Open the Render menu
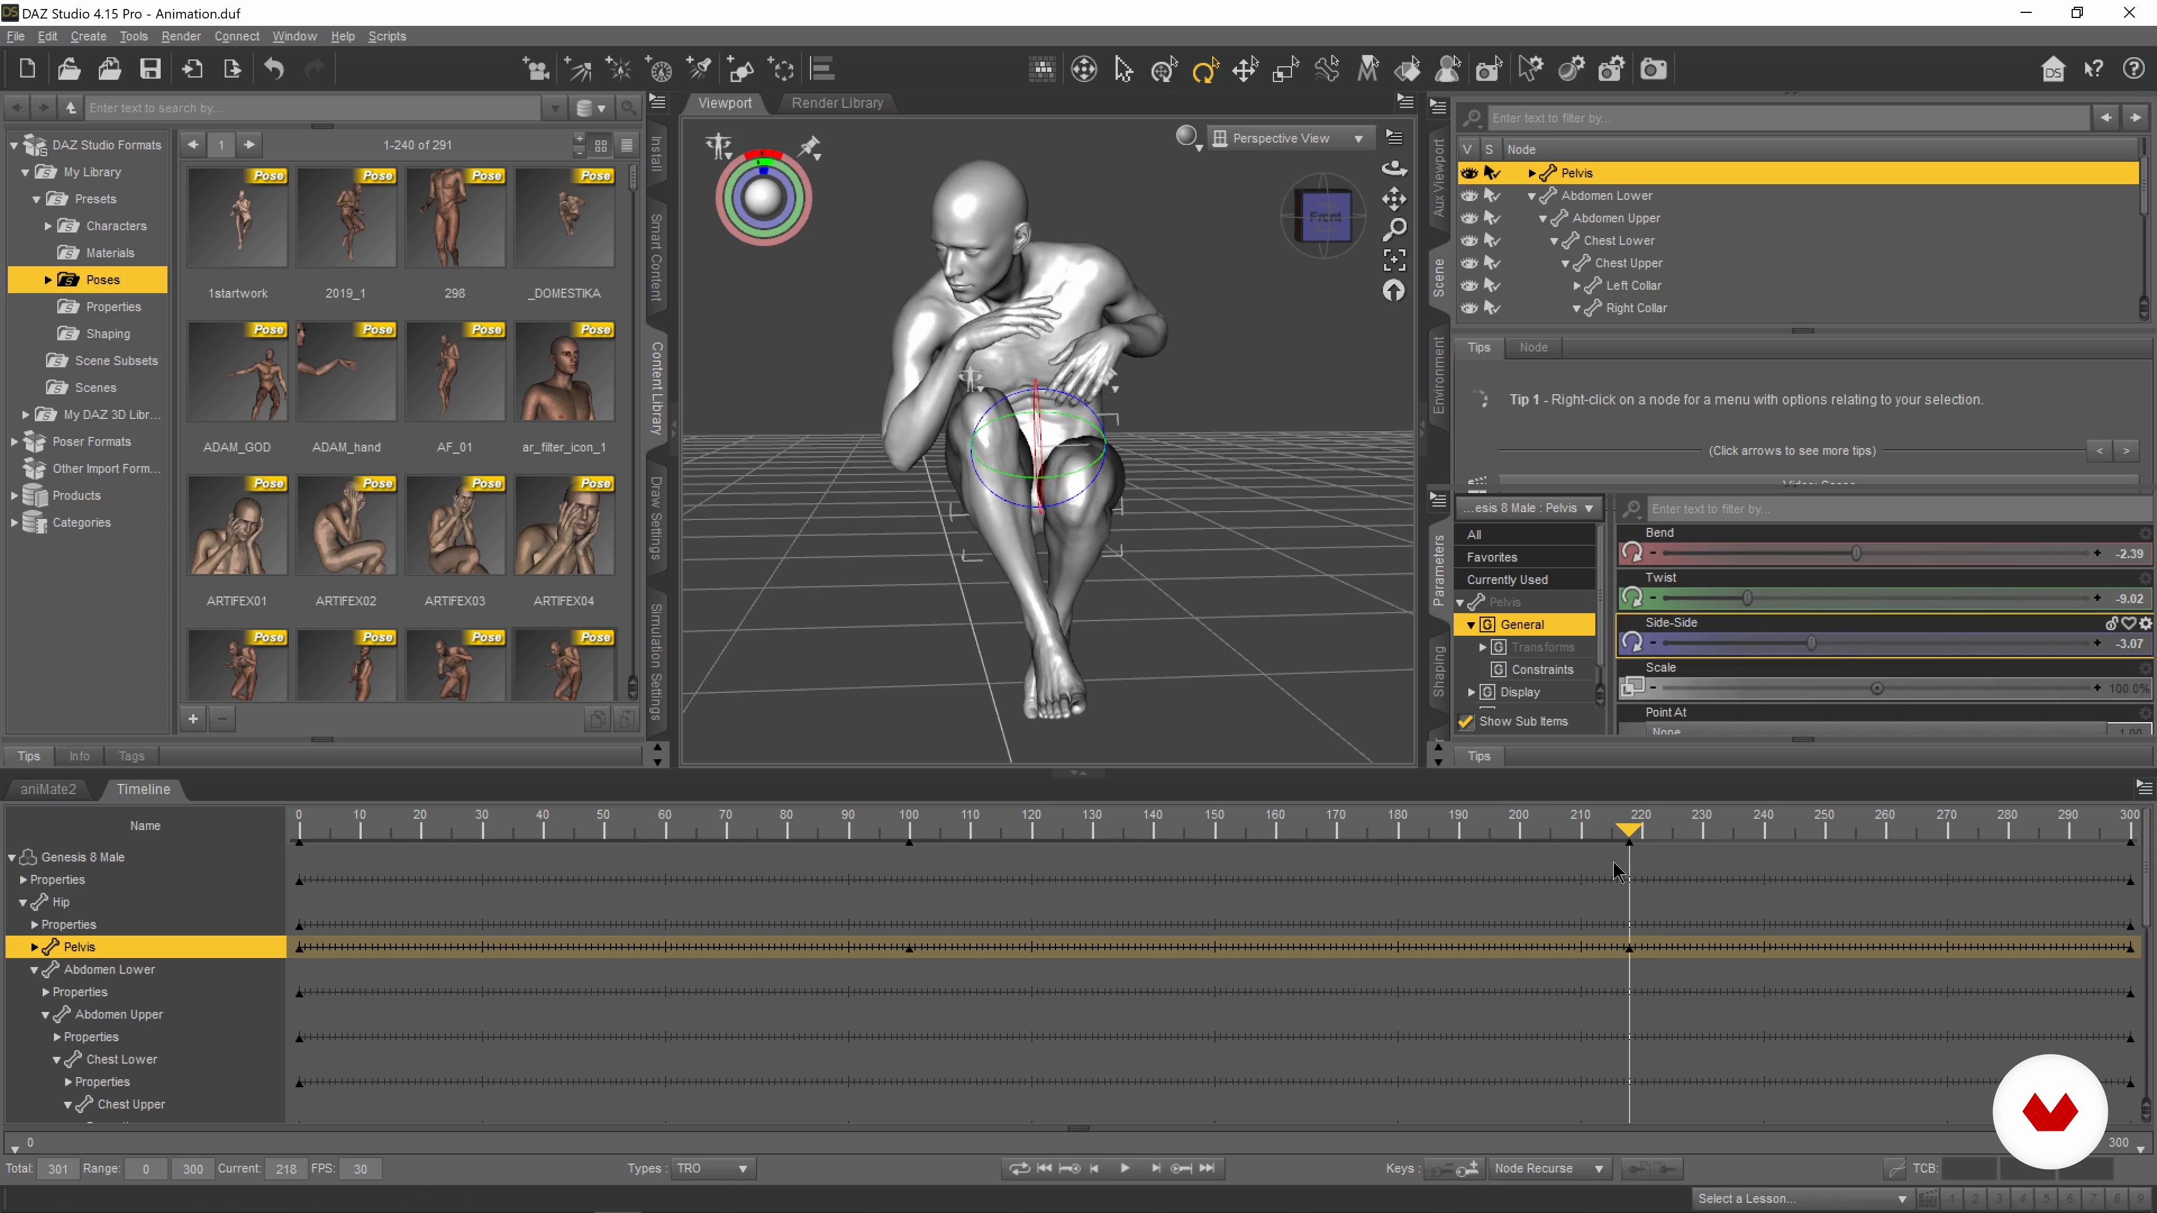Screen dimensions: 2157x1213 click(x=181, y=36)
